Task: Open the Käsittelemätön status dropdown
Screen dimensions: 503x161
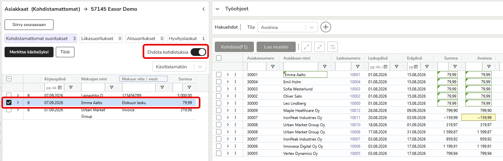Action: tap(179, 67)
